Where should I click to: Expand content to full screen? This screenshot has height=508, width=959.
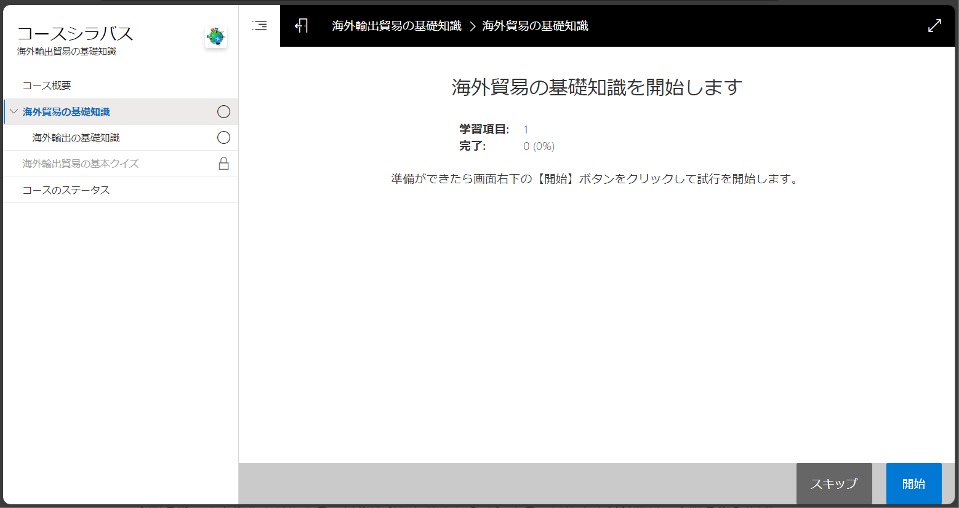pos(934,26)
